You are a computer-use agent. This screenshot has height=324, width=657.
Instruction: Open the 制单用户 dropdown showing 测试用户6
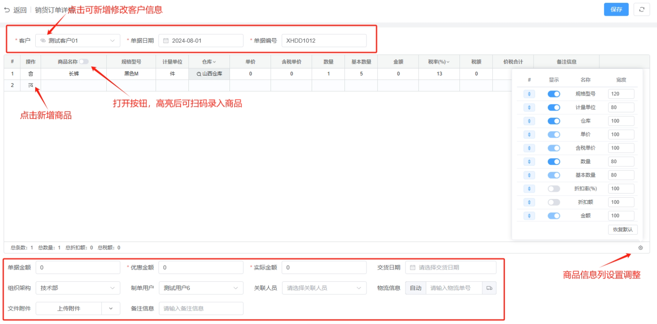tap(201, 288)
